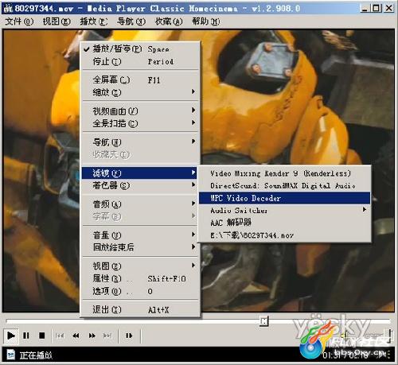398x365 pixels.
Task: Expand the 着色器 submenu
Action: coord(140,185)
